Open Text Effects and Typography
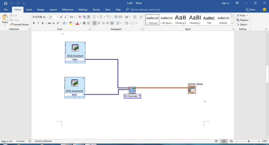269x145 pixels. [x=64, y=23]
